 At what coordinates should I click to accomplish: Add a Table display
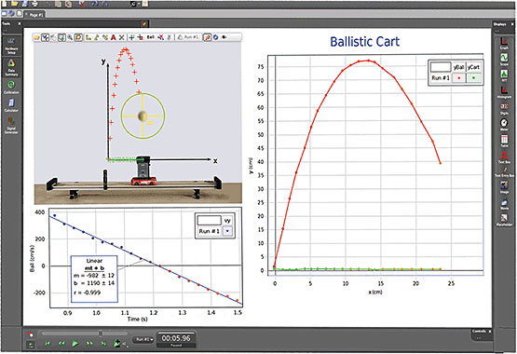[504, 141]
